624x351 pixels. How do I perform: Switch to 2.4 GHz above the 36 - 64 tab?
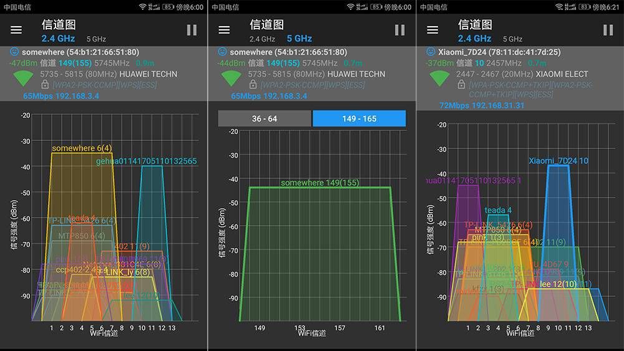pyautogui.click(x=262, y=39)
